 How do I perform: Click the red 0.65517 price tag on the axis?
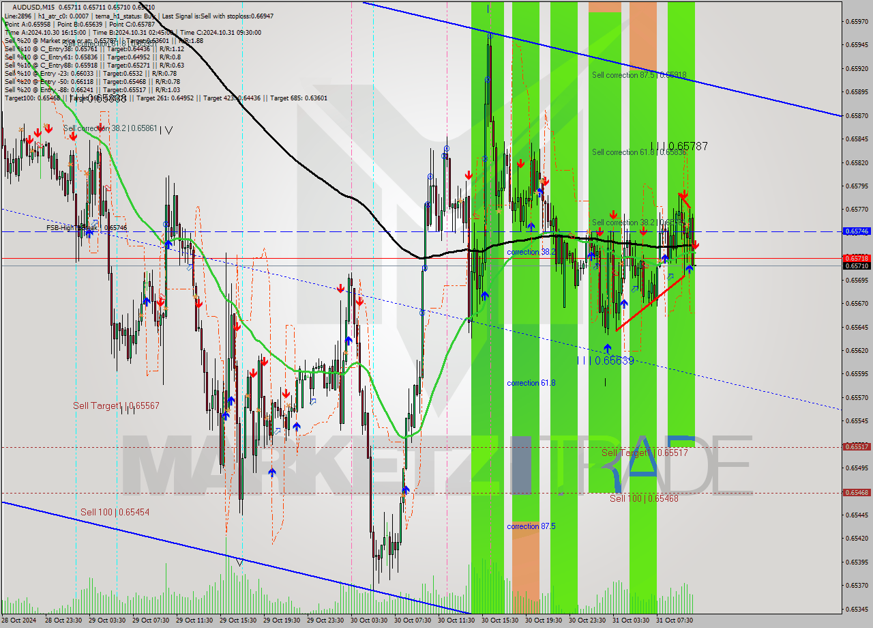point(857,446)
